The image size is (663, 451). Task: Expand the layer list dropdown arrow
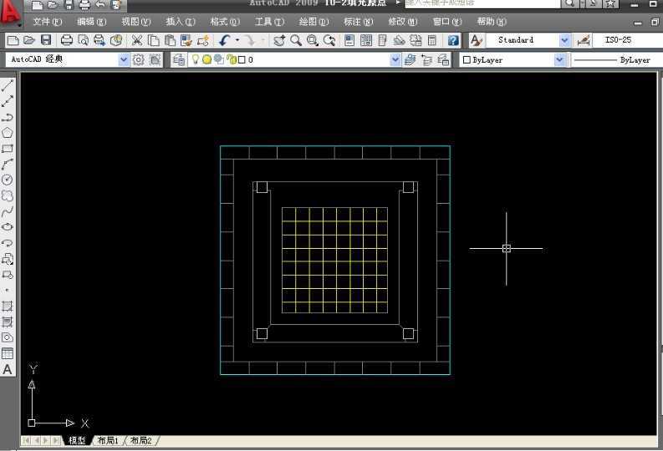click(x=395, y=60)
